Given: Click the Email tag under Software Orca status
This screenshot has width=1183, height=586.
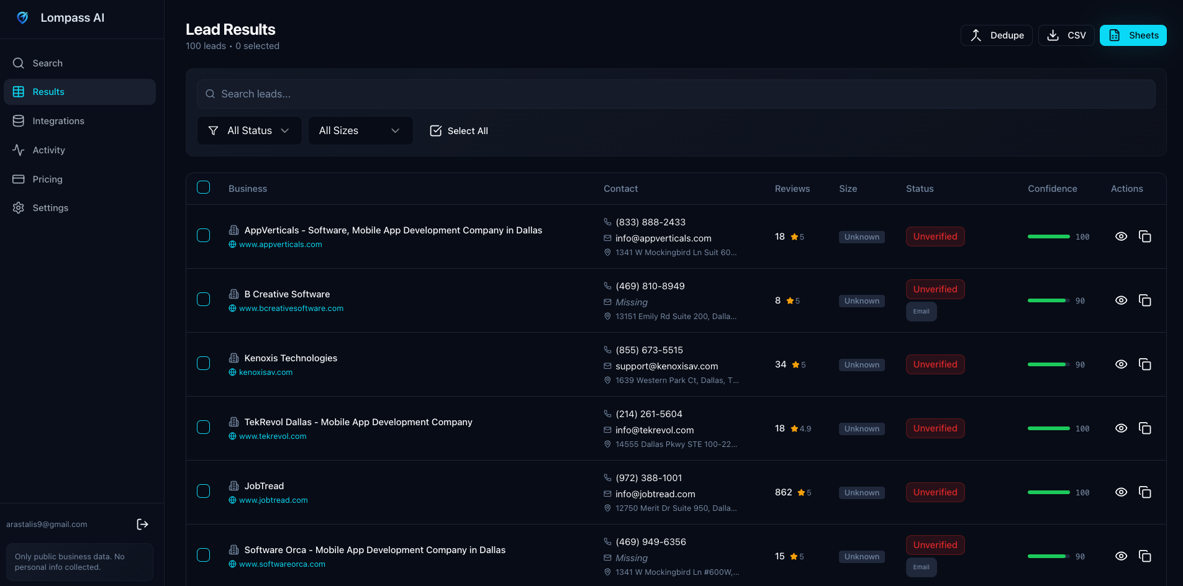Looking at the screenshot, I should (x=921, y=567).
